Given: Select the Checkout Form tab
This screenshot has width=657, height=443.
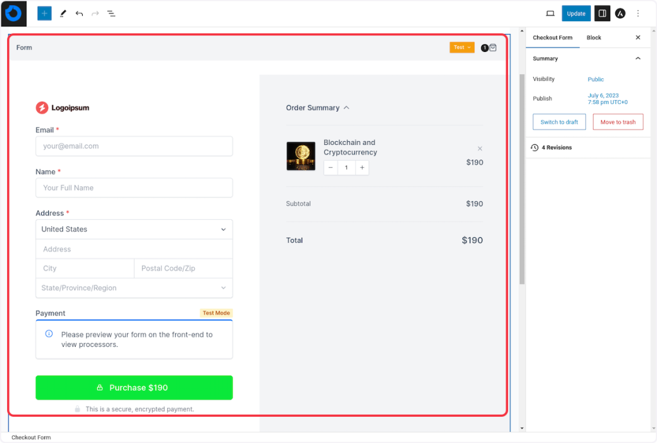Looking at the screenshot, I should (x=552, y=38).
